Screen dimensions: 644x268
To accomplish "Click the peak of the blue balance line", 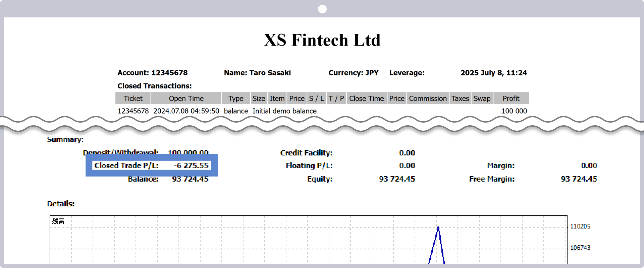I will click(x=438, y=228).
